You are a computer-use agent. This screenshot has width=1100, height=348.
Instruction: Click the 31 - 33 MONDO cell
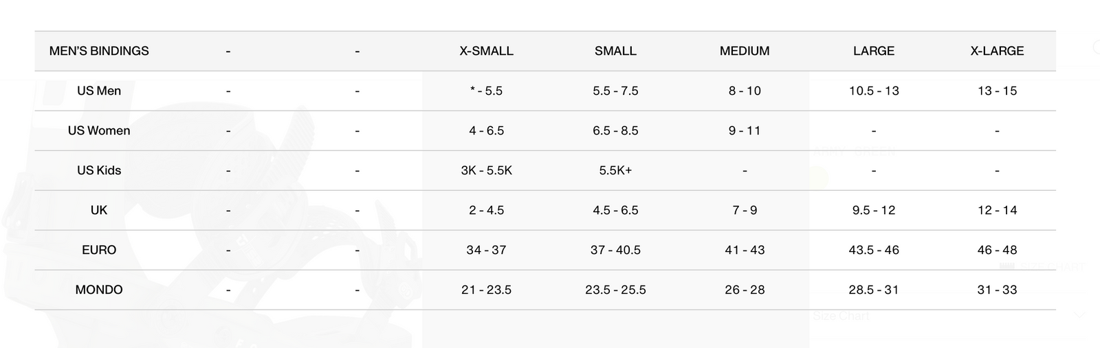(997, 290)
